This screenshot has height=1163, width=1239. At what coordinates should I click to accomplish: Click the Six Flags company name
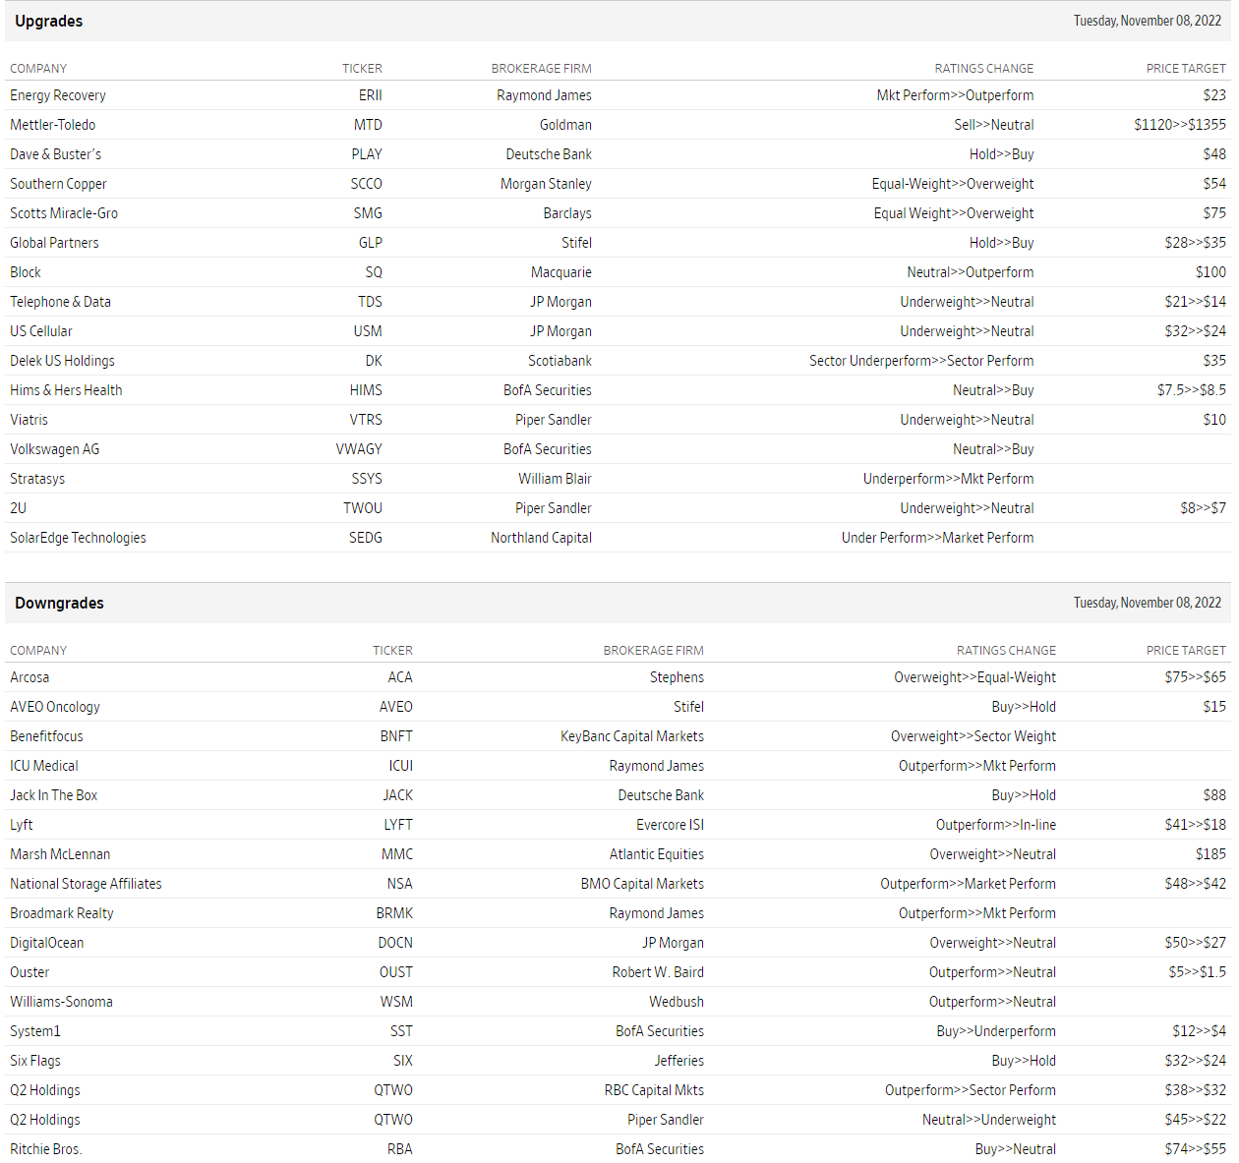35,1061
